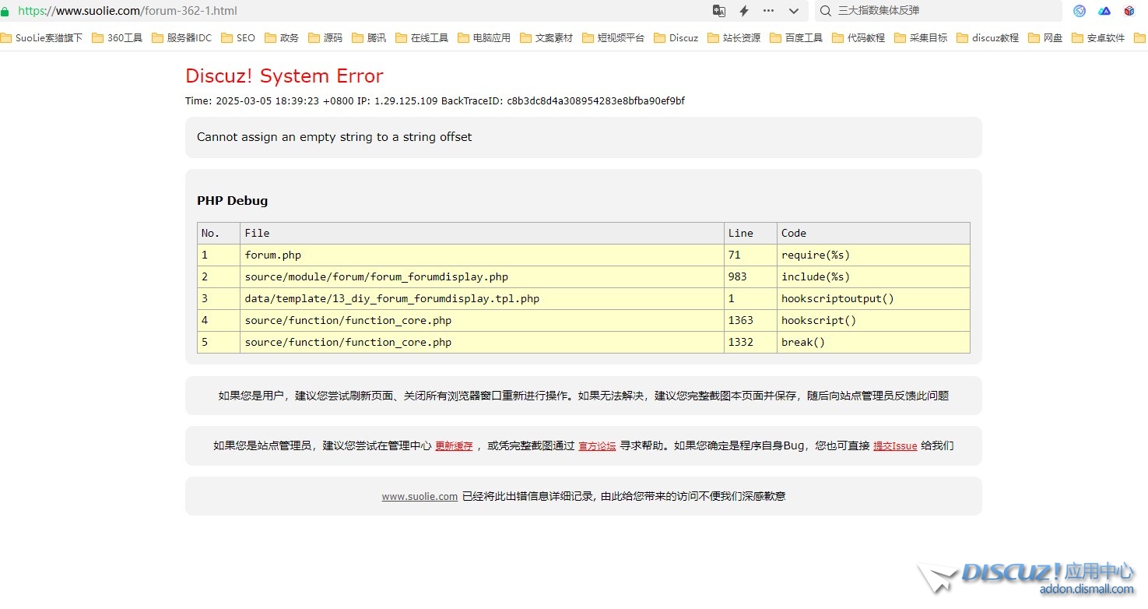1148x609 pixels.
Task: Click the 更新缓存 link
Action: point(454,446)
